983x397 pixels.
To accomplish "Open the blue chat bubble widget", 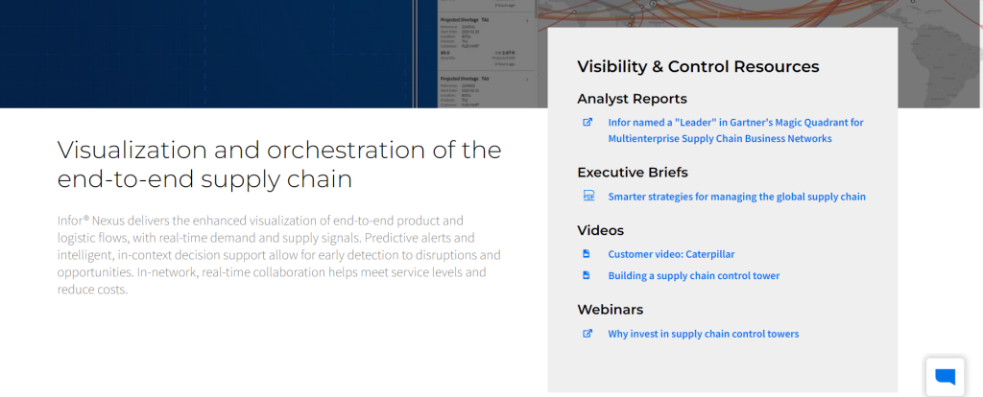I will pyautogui.click(x=945, y=376).
